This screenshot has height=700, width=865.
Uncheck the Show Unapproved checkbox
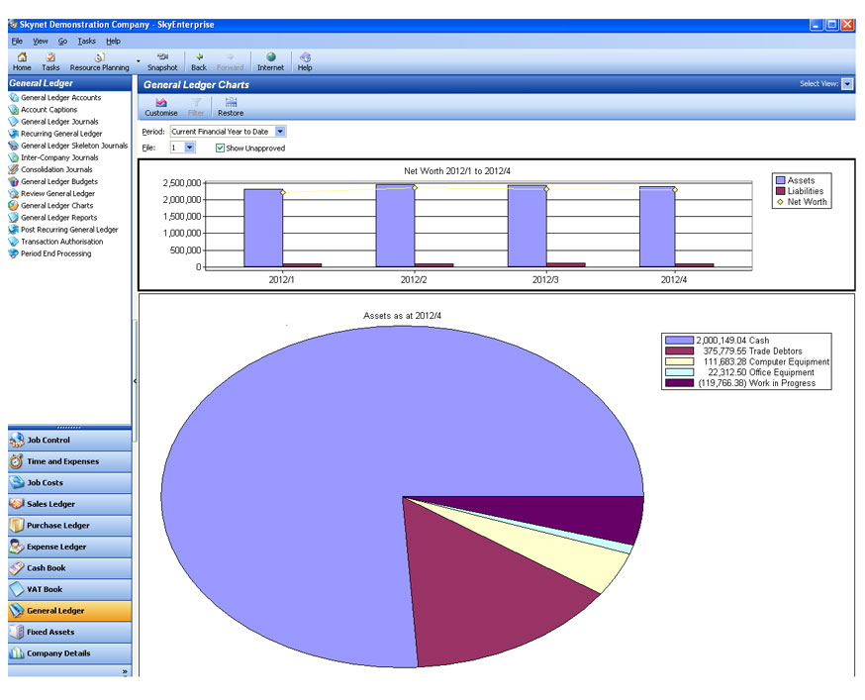(x=220, y=146)
